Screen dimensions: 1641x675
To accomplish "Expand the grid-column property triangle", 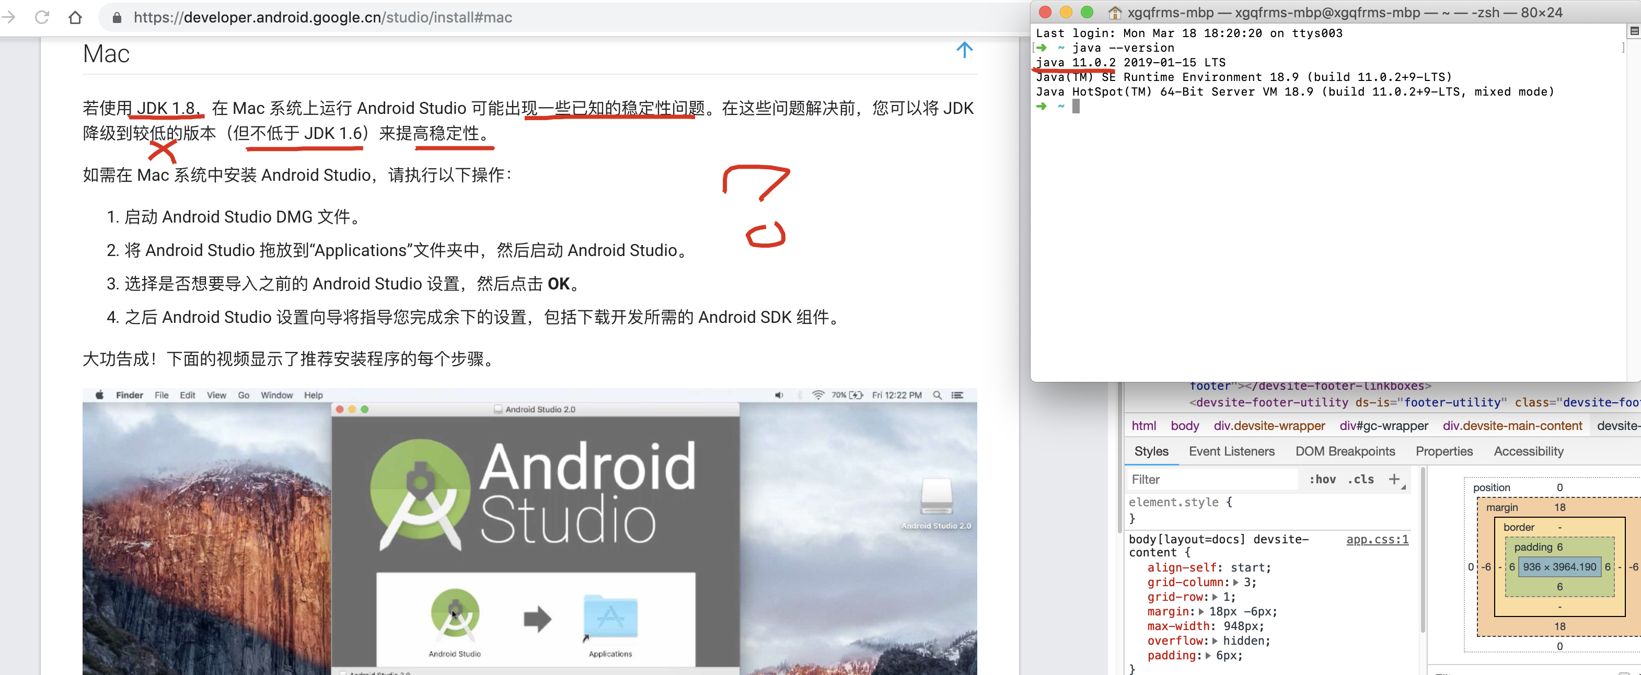I will pos(1235,582).
